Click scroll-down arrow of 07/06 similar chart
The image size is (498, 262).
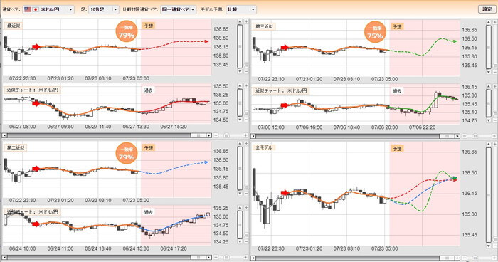click(x=489, y=120)
